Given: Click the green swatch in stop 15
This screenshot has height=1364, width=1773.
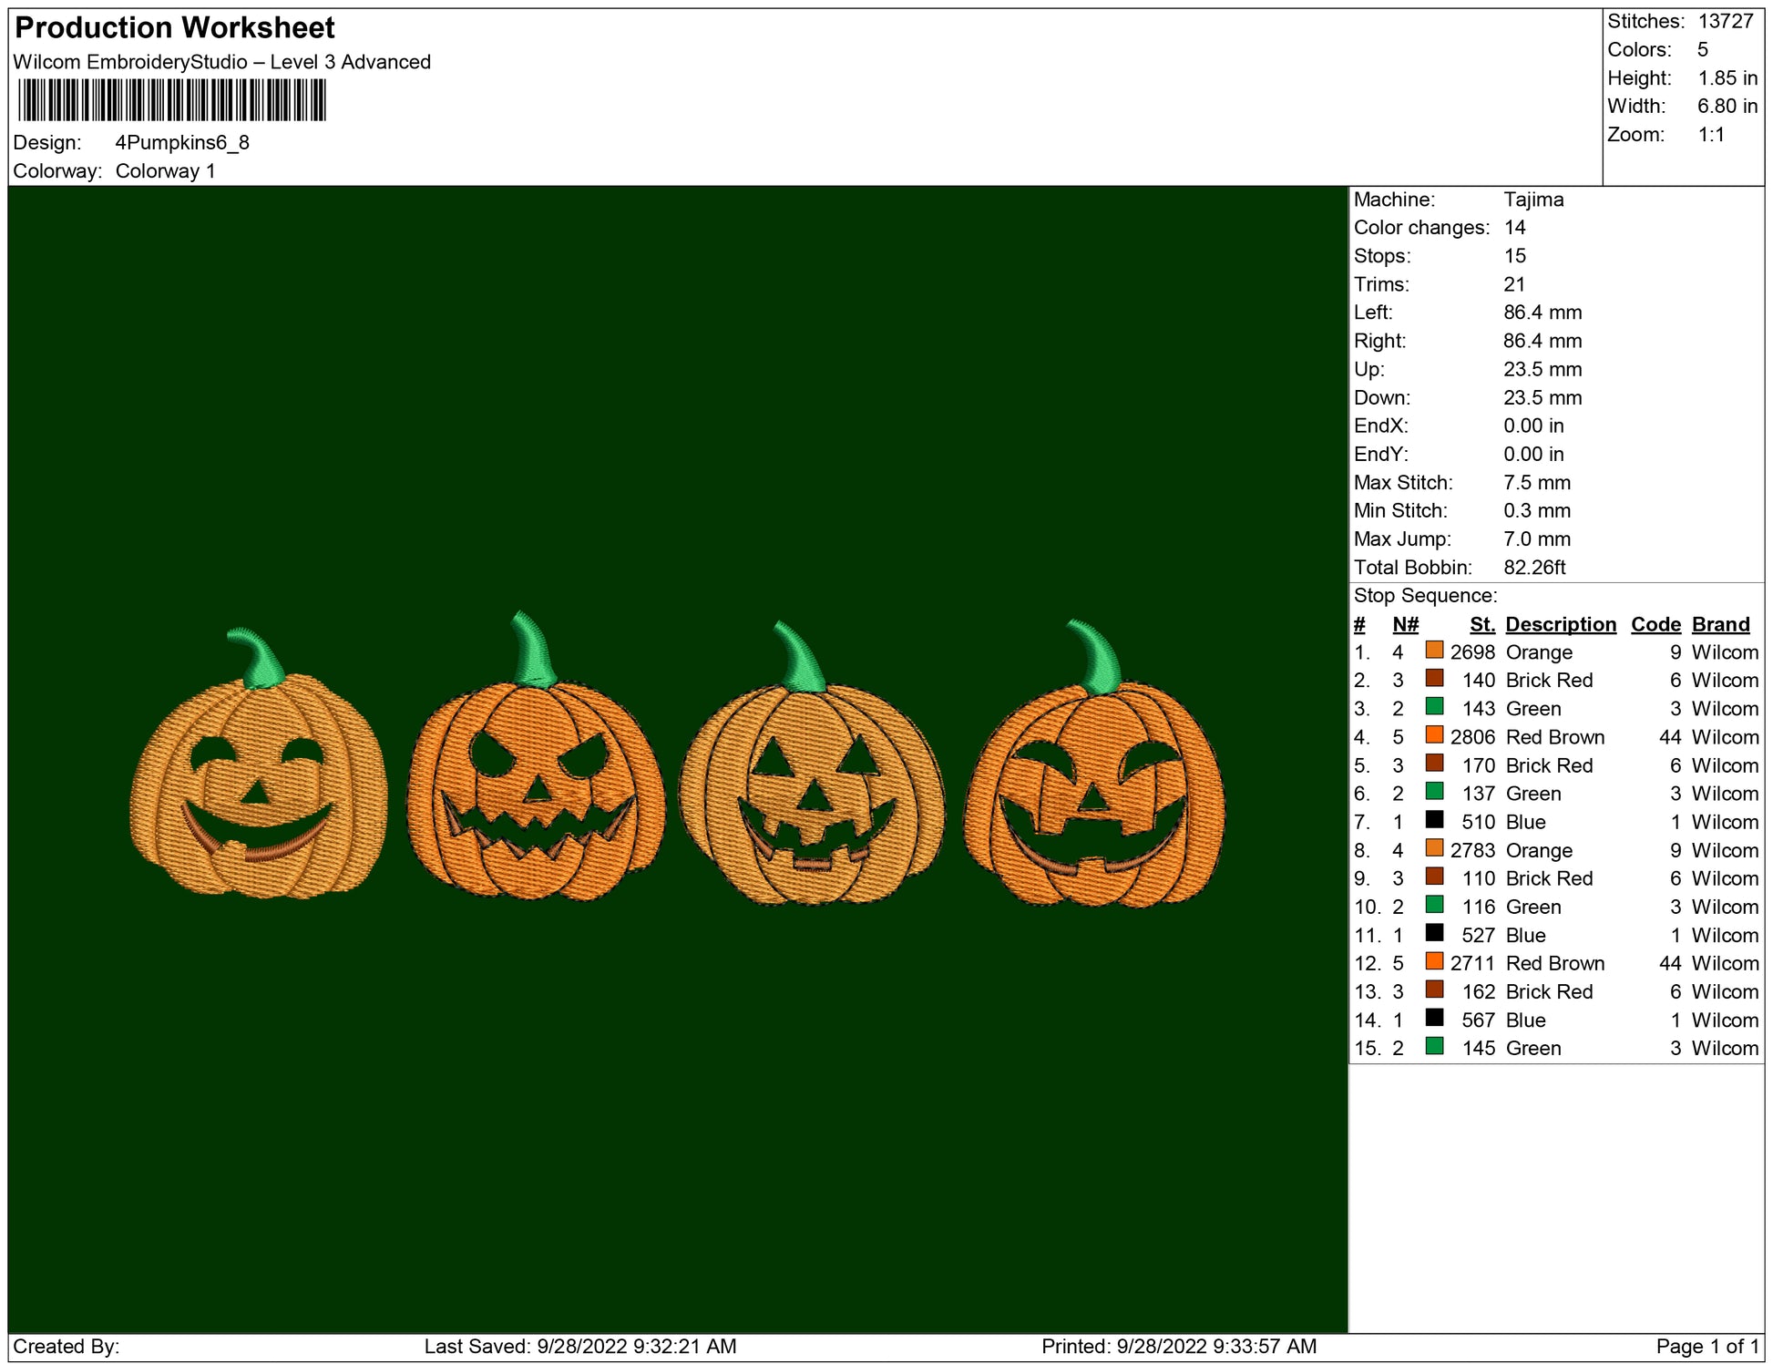Looking at the screenshot, I should point(1434,1047).
